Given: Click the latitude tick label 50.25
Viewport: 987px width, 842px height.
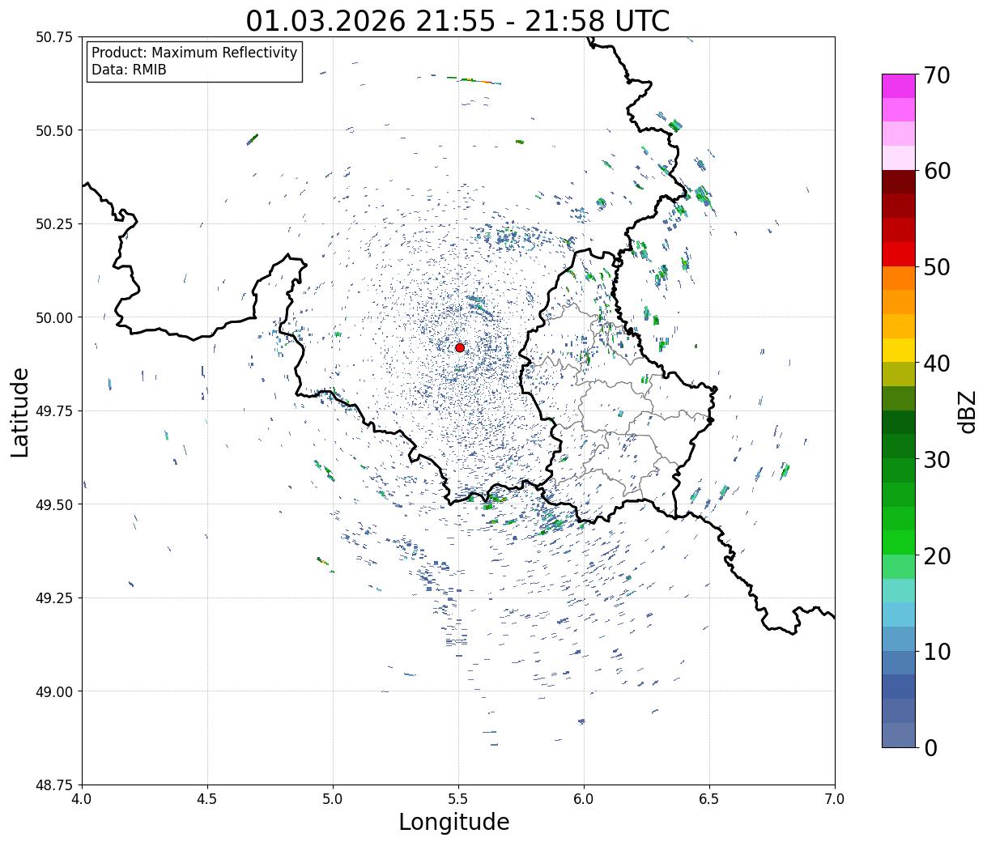Looking at the screenshot, I should 53,224.
